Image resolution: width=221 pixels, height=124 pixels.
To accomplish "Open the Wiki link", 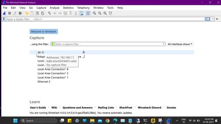I will (54, 107).
